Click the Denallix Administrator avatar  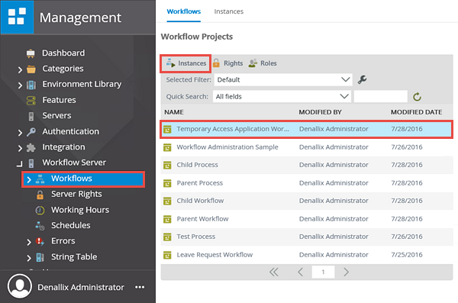pyautogui.click(x=20, y=286)
